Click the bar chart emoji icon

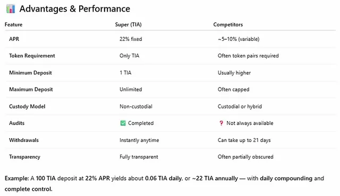tap(11, 9)
